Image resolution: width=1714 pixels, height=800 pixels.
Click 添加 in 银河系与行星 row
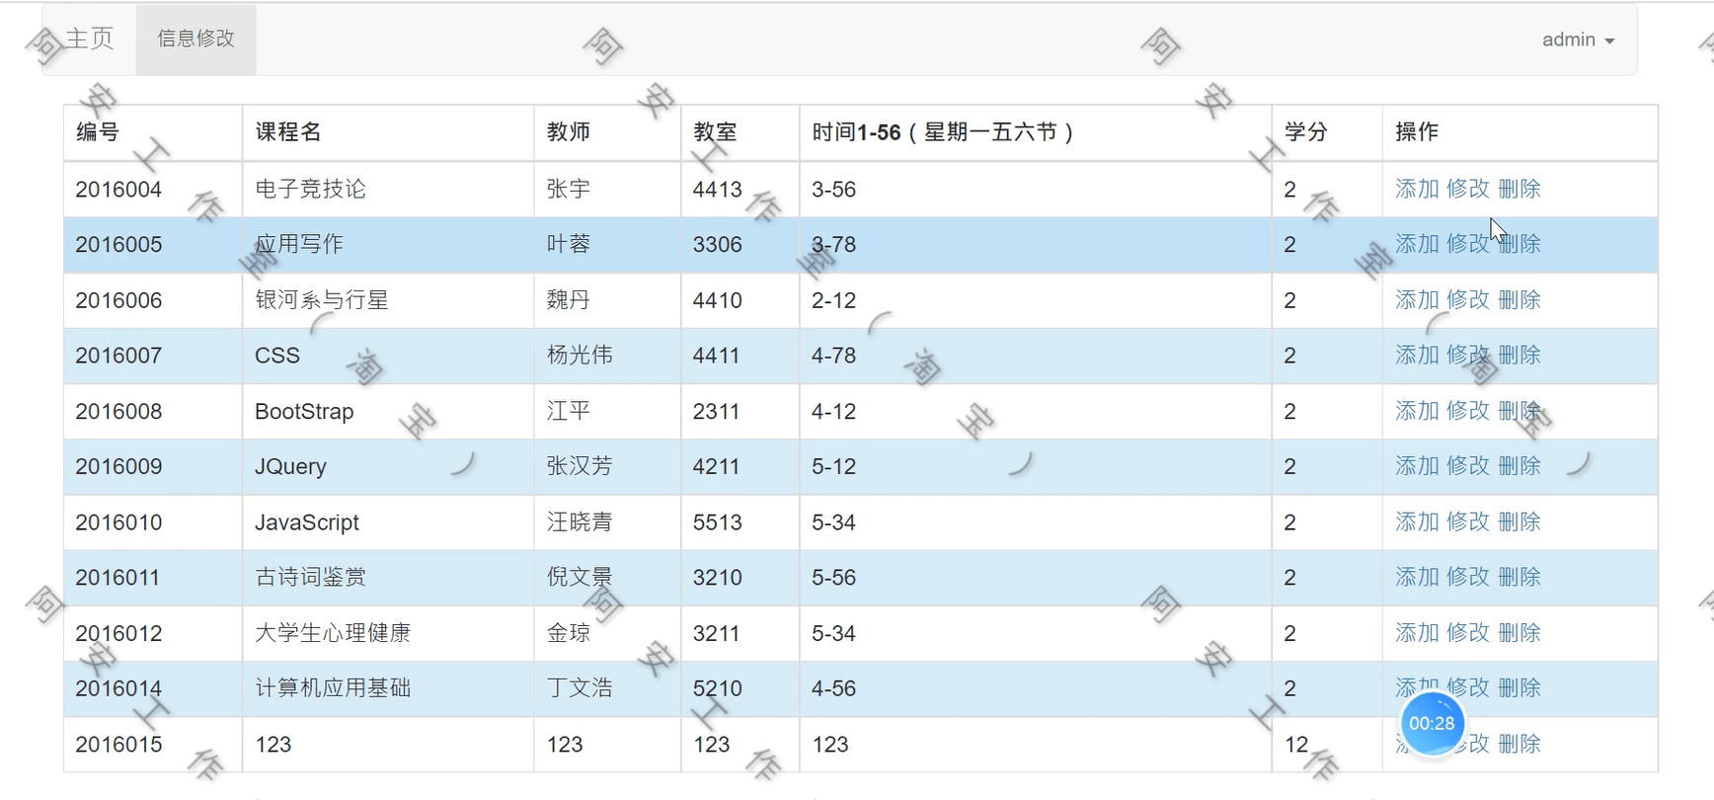point(1417,299)
